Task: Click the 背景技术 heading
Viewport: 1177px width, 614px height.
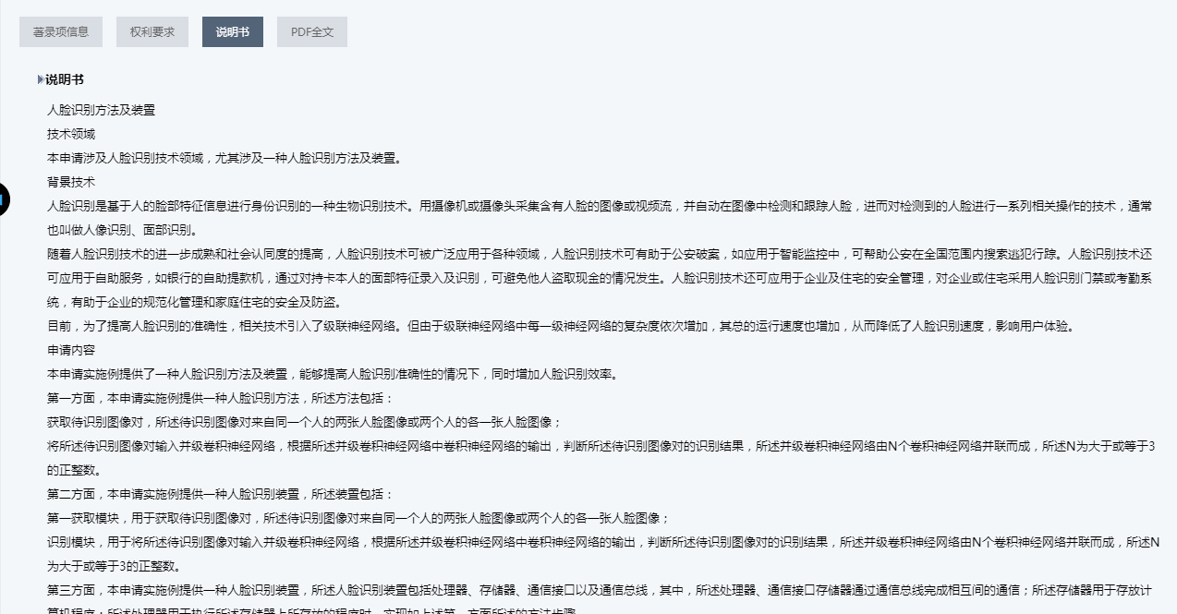Action: pos(71,182)
